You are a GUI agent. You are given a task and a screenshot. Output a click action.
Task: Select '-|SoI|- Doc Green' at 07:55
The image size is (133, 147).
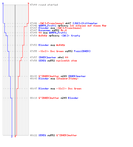tap(51, 51)
